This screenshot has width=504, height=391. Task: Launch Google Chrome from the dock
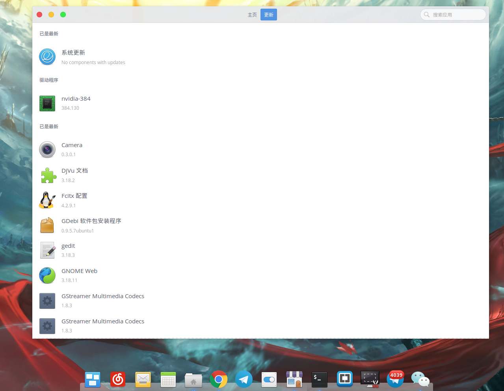[x=219, y=380]
